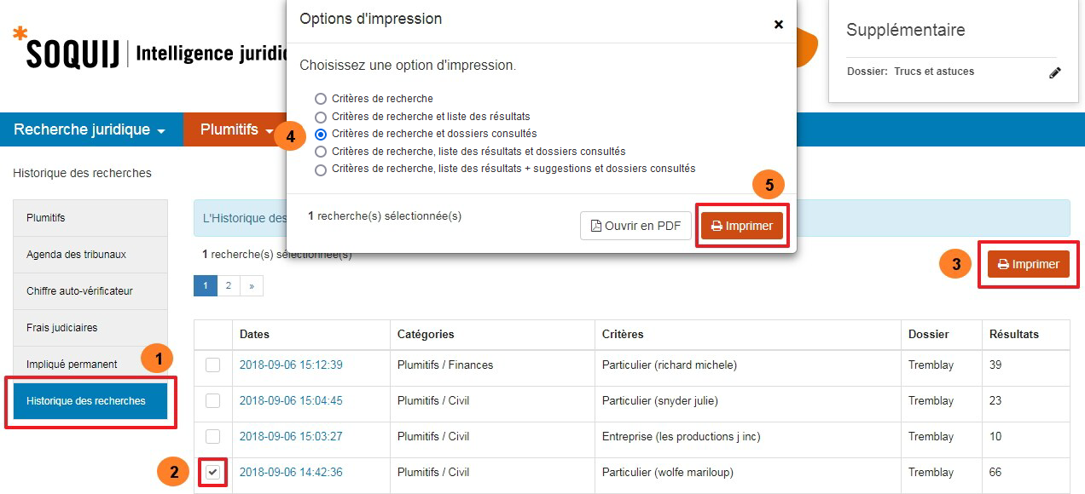Check the box for the Finances search row

[212, 365]
